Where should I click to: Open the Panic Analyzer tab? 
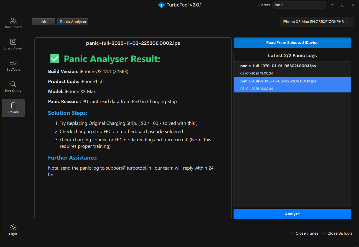73,21
